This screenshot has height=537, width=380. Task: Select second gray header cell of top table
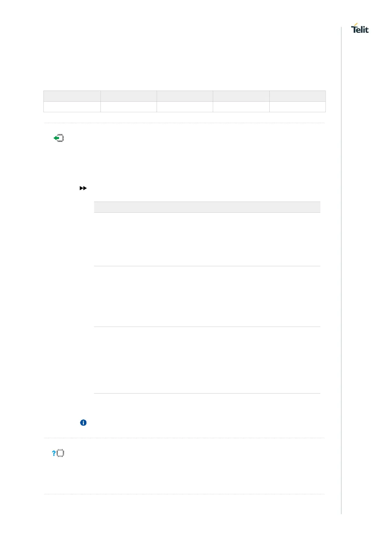129,96
